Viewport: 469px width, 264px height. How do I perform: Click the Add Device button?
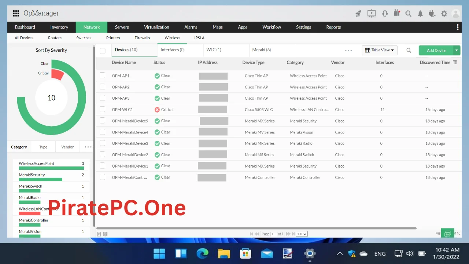pos(436,50)
